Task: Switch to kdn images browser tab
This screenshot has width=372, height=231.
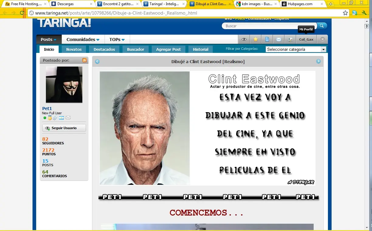Action: click(x=256, y=4)
